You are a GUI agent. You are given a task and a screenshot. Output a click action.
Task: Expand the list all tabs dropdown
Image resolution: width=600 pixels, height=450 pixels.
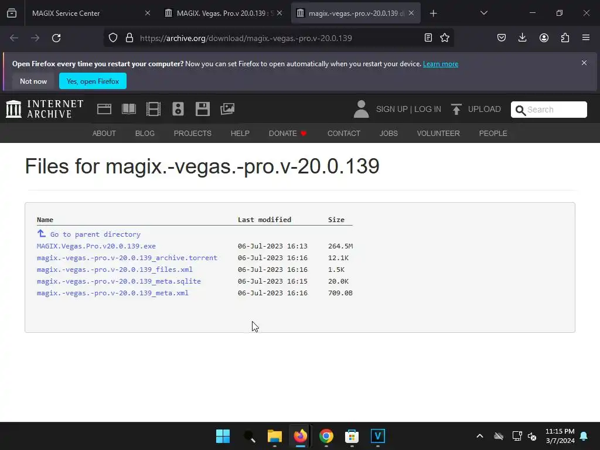click(x=483, y=13)
